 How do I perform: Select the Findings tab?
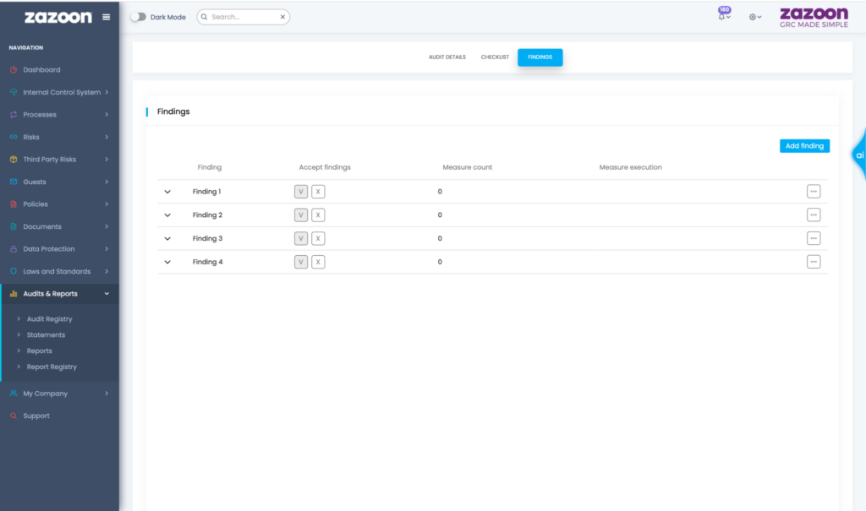[540, 57]
